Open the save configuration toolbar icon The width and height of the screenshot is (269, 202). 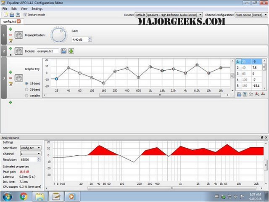point(12,15)
